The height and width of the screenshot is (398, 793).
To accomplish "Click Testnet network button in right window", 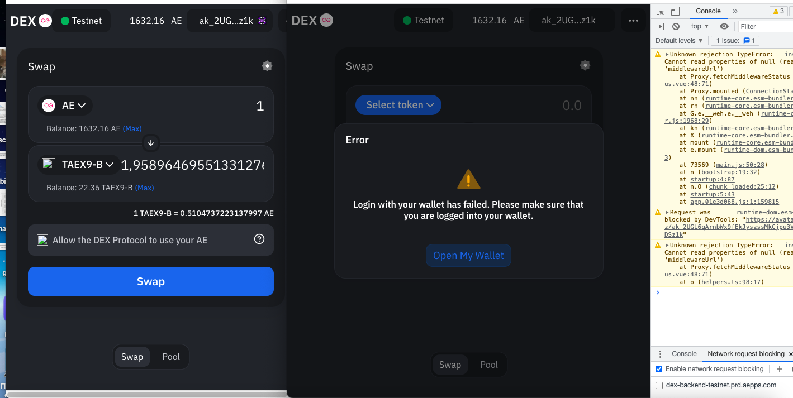I will point(424,20).
